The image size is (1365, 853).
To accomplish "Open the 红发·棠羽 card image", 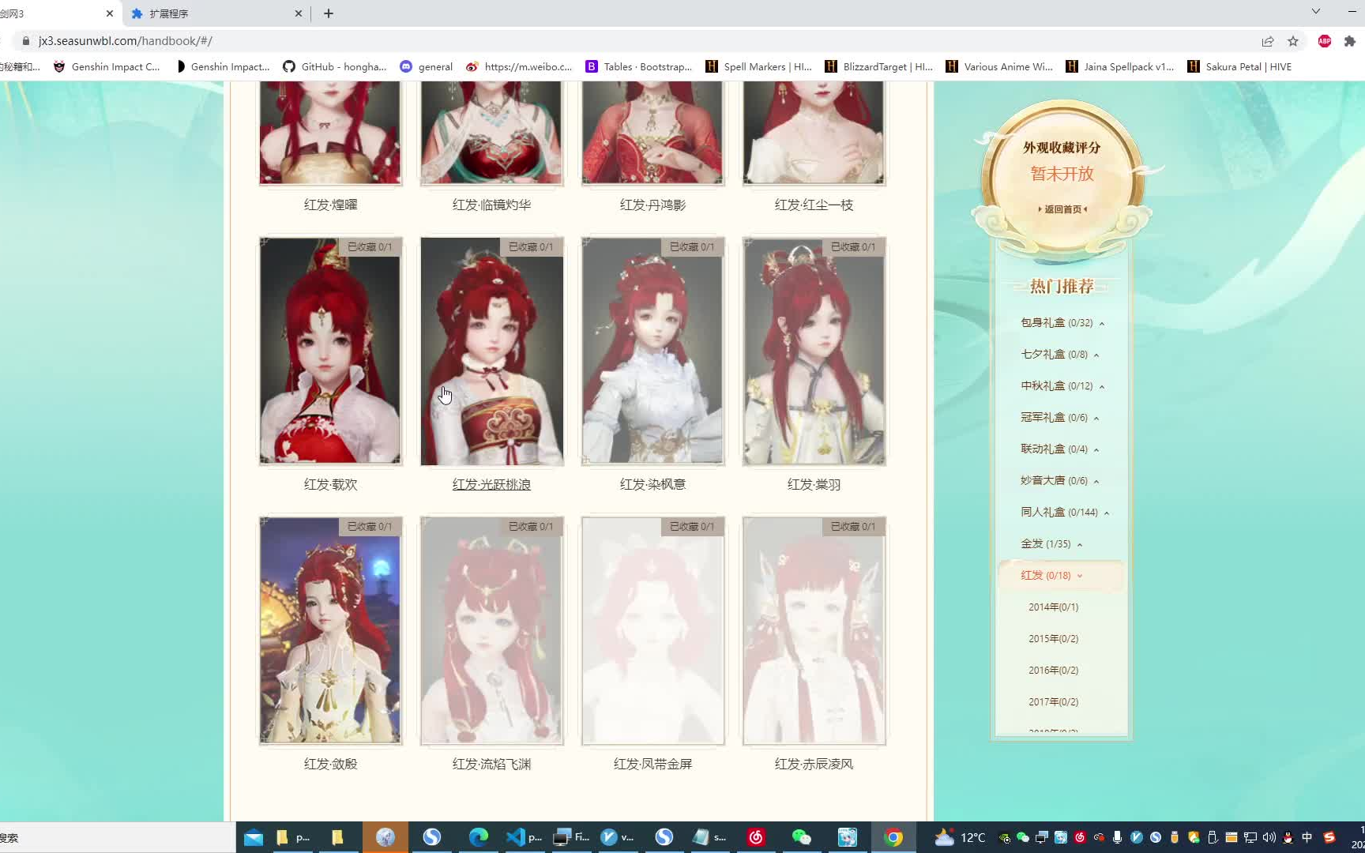I will coord(814,351).
